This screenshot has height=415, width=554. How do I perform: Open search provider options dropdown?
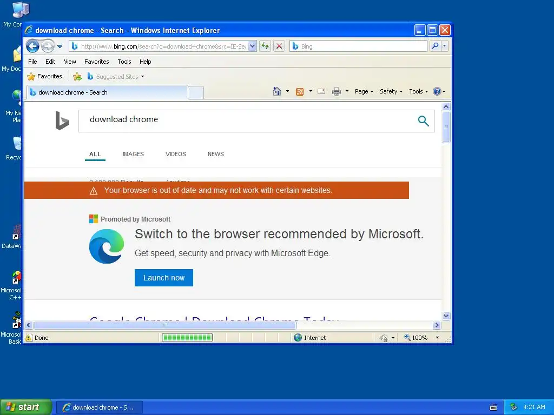(x=445, y=46)
